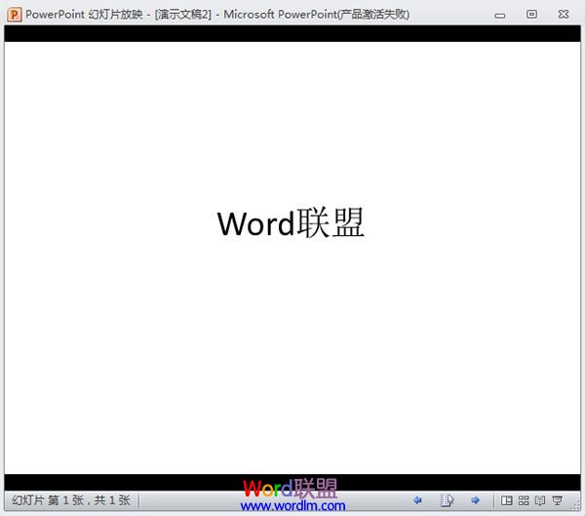Start Slide Show view from status bar

[557, 500]
